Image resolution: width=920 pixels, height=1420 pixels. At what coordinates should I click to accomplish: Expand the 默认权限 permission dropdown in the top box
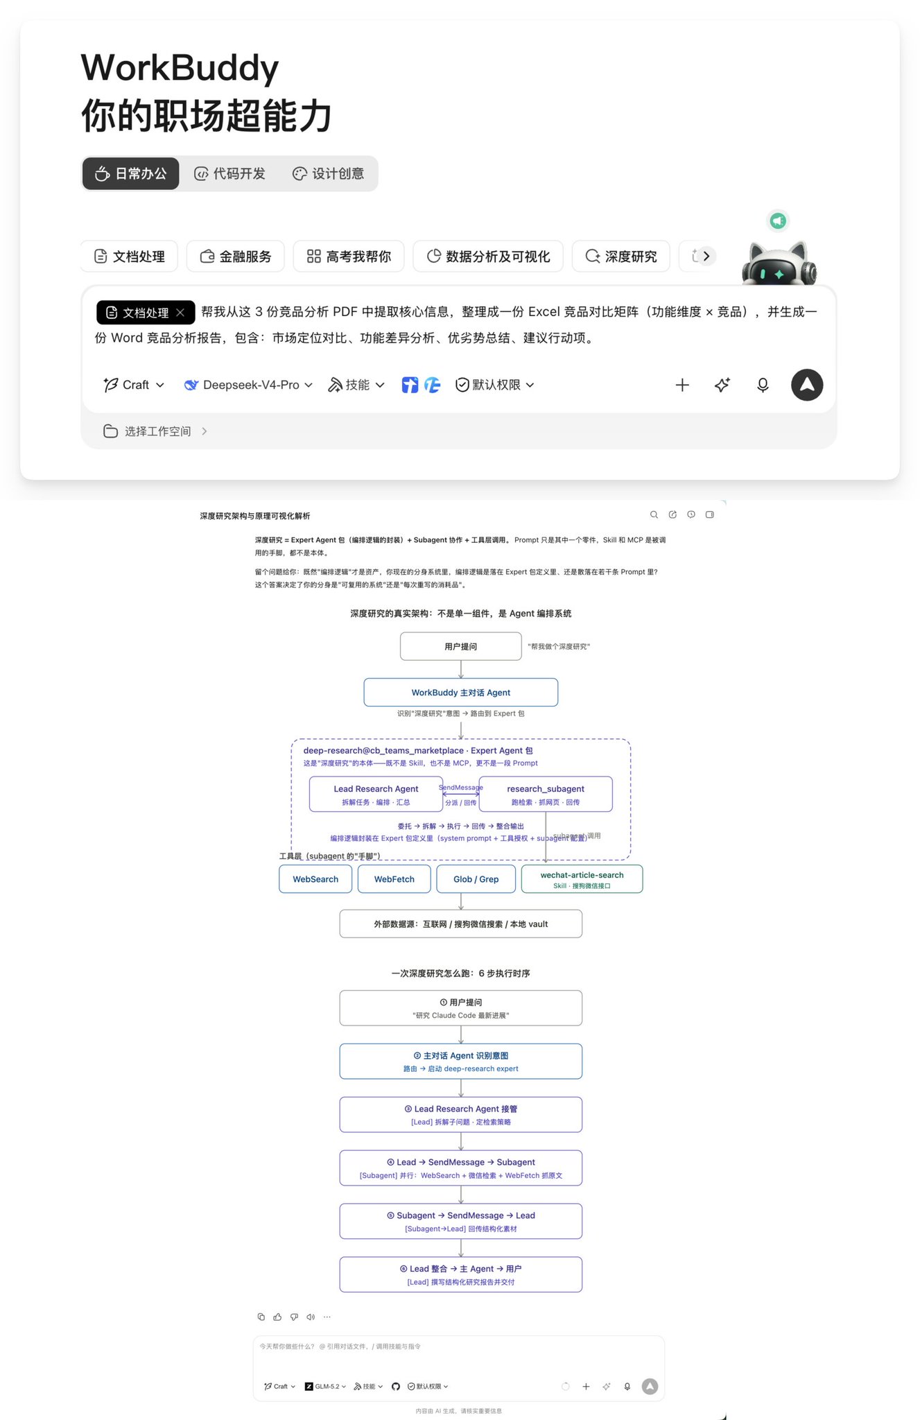pos(494,385)
